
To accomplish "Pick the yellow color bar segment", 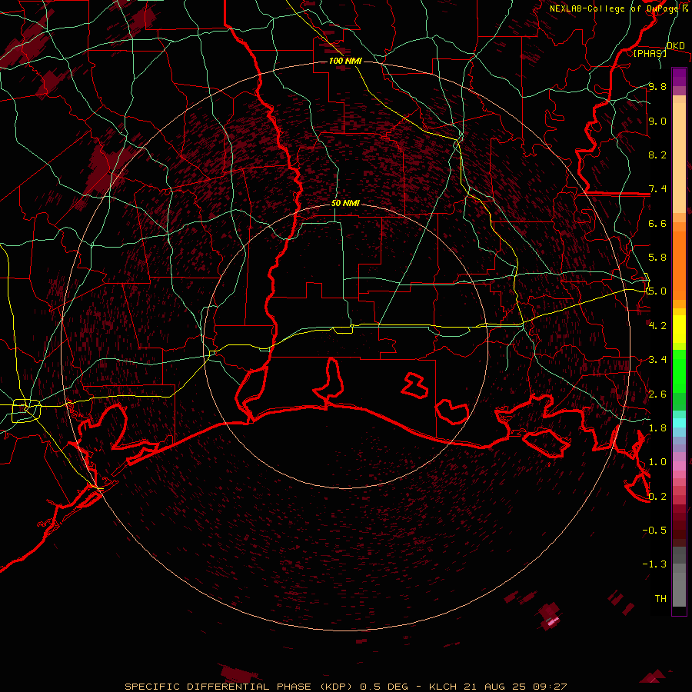I will point(679,329).
